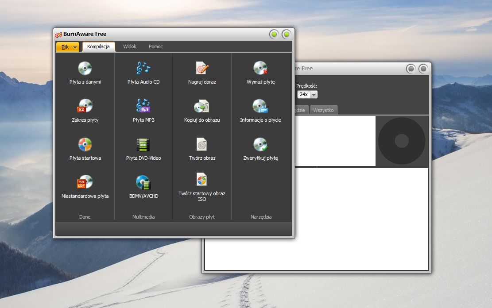Open the Widok menu tab
The image size is (492, 308).
130,46
